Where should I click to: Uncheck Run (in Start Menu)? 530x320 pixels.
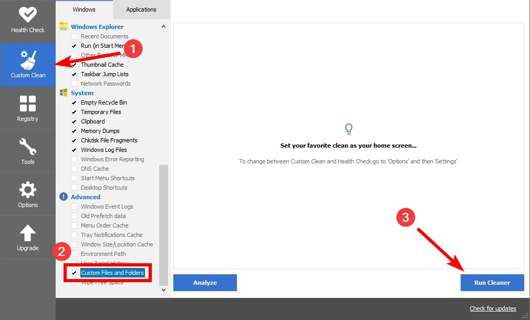[74, 46]
